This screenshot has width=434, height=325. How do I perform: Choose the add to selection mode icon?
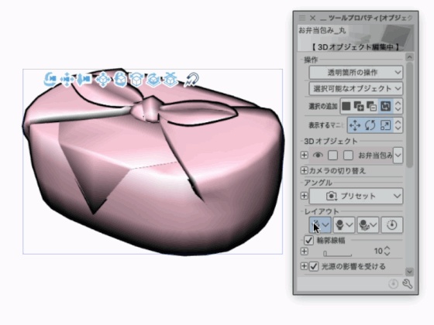pyautogui.click(x=359, y=106)
